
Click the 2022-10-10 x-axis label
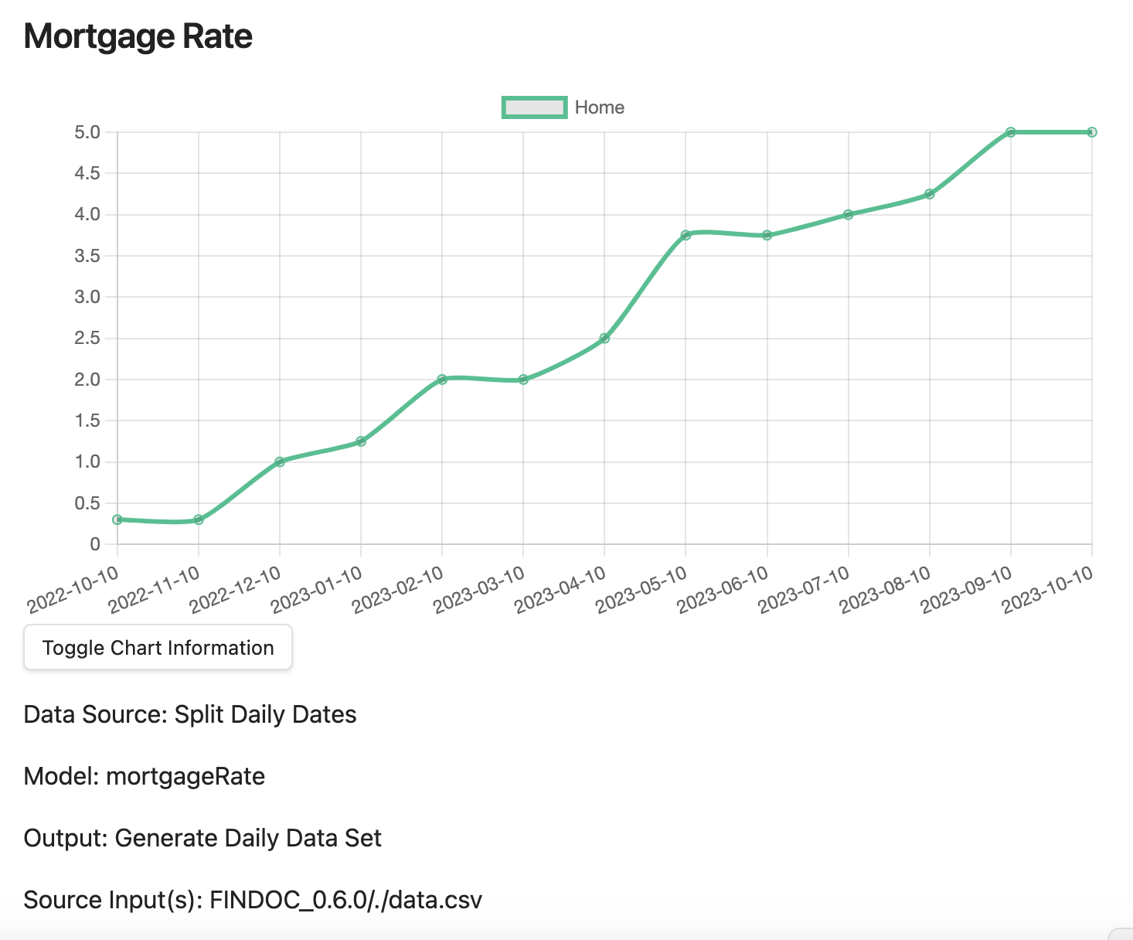coord(74,589)
